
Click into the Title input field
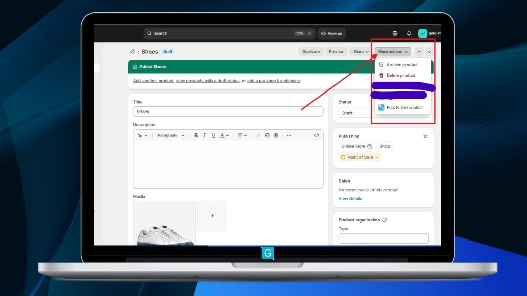(228, 112)
